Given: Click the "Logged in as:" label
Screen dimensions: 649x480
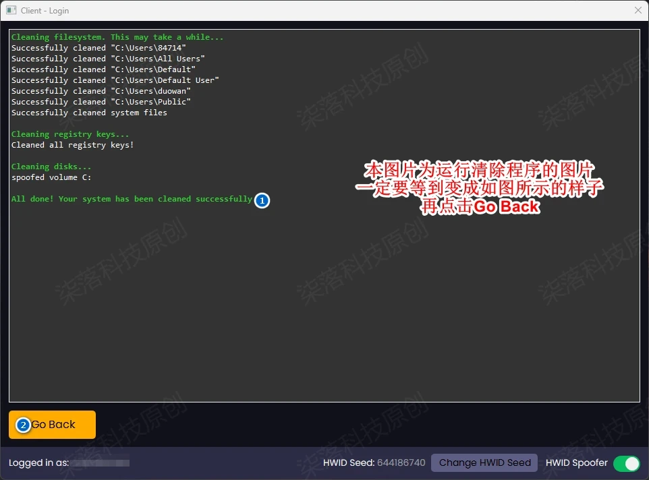Looking at the screenshot, I should click(39, 462).
